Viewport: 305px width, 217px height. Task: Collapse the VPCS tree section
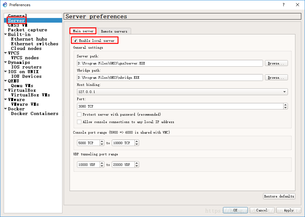click(6, 53)
